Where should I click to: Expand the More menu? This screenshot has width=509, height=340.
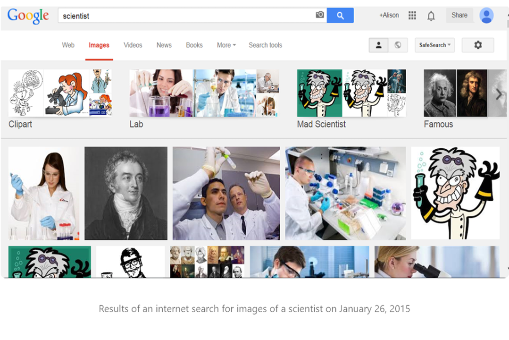pos(226,45)
